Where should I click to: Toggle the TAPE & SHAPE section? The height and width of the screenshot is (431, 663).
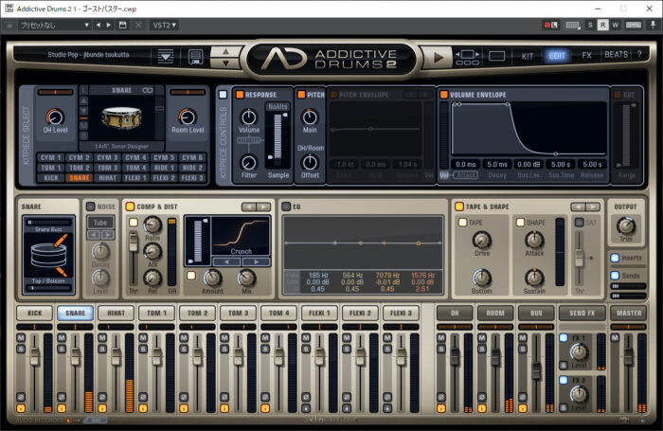coord(458,207)
